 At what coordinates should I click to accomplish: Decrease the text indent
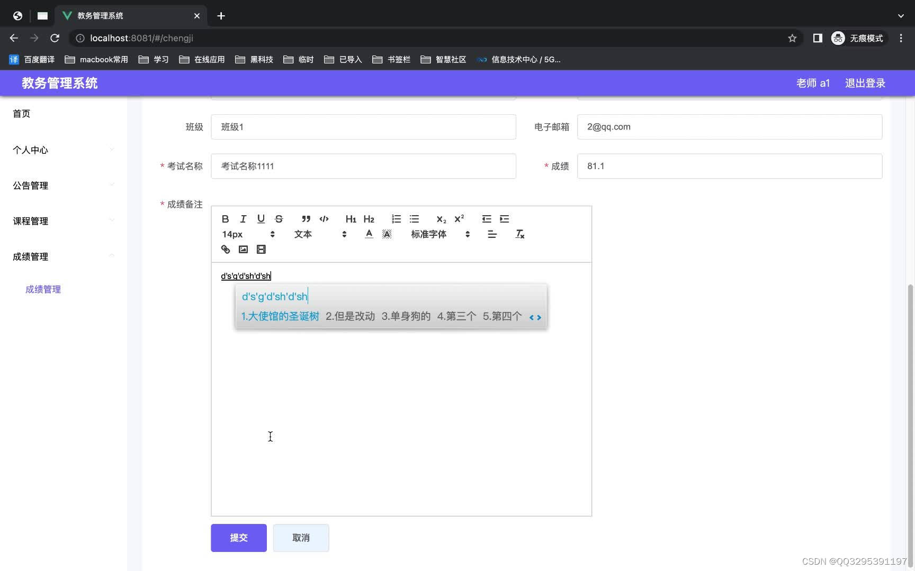(x=487, y=219)
